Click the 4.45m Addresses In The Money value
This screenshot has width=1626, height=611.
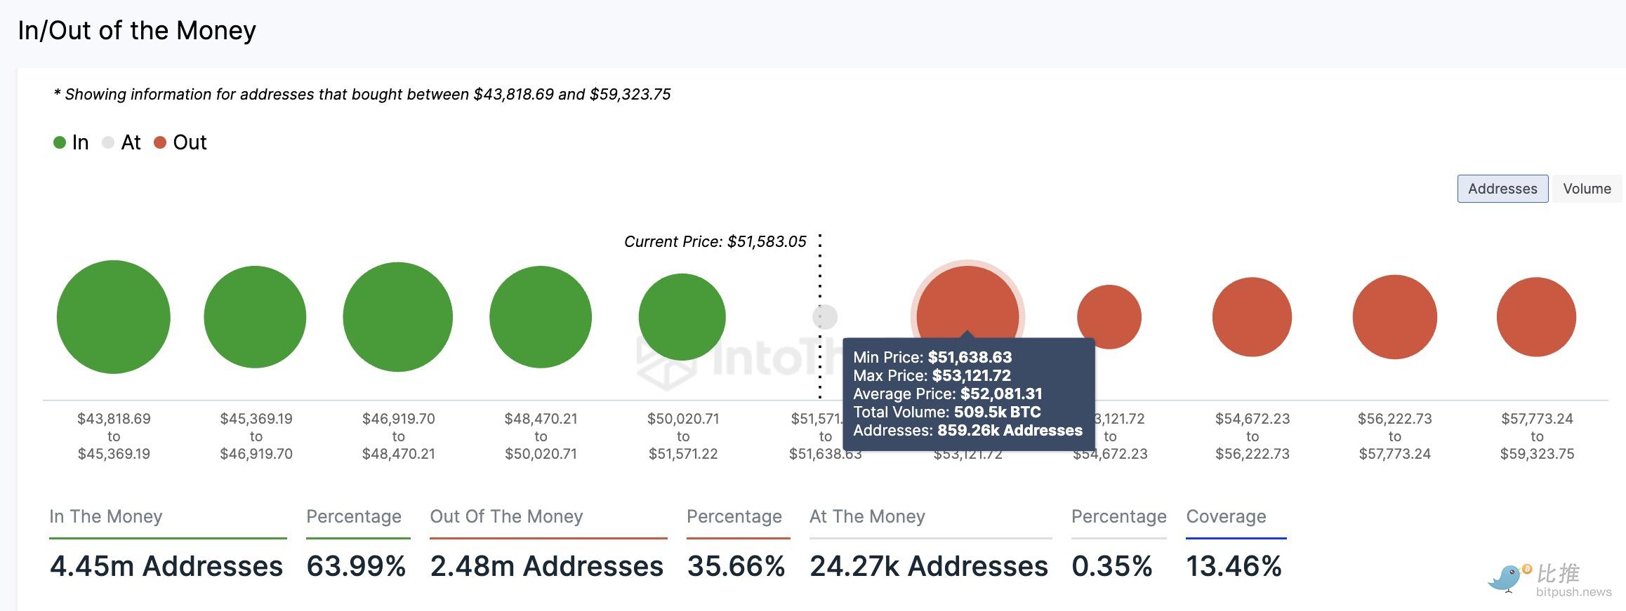pyautogui.click(x=166, y=566)
